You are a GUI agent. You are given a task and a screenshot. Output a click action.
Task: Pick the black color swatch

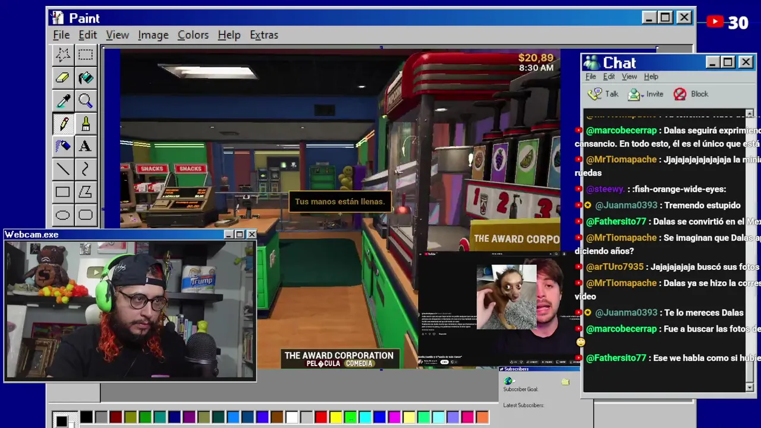(x=86, y=417)
